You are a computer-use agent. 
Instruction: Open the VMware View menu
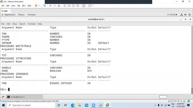13,6
